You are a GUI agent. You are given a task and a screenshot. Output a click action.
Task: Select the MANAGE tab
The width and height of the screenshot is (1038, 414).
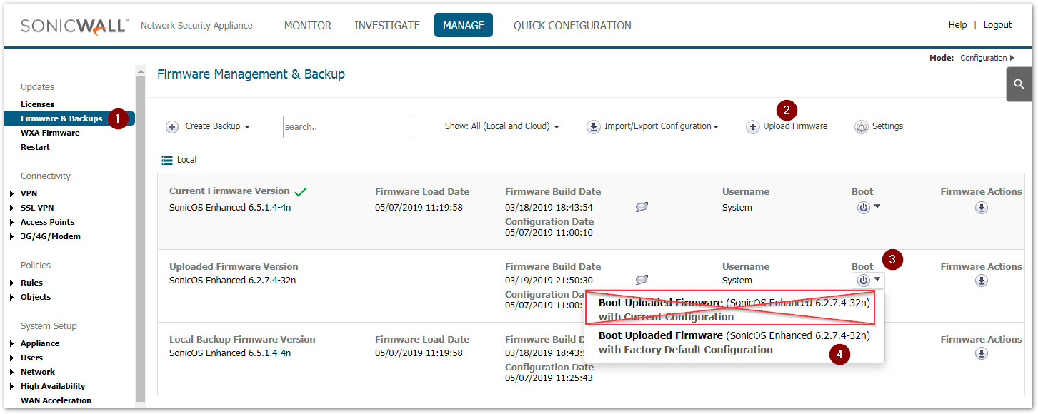click(x=464, y=25)
